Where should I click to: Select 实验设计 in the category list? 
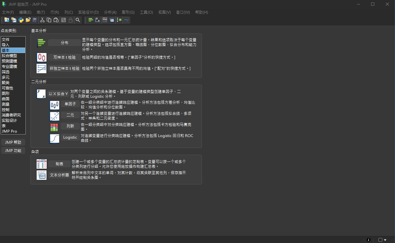(x=13, y=121)
